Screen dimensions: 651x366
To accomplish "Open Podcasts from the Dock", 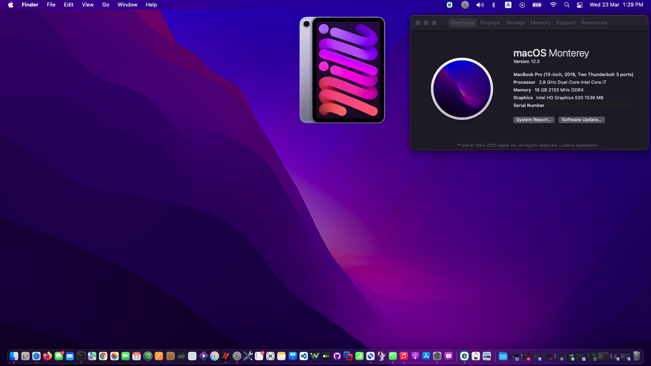I will coord(415,356).
